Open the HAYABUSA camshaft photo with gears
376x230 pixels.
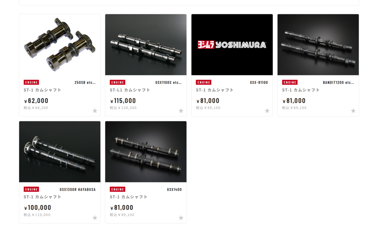click(x=60, y=151)
